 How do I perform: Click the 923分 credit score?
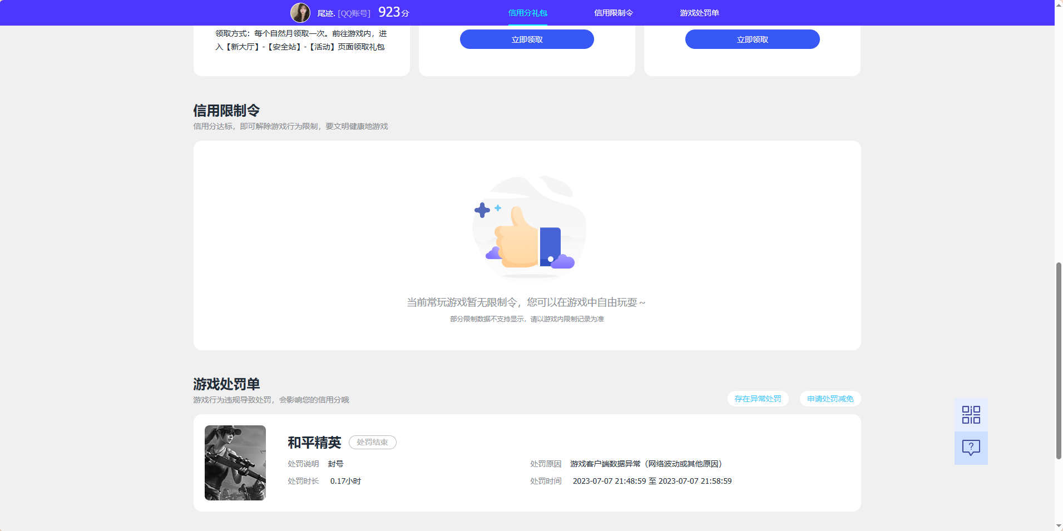[393, 12]
